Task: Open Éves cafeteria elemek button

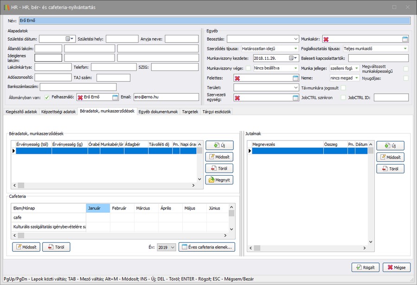Action: tap(207, 247)
